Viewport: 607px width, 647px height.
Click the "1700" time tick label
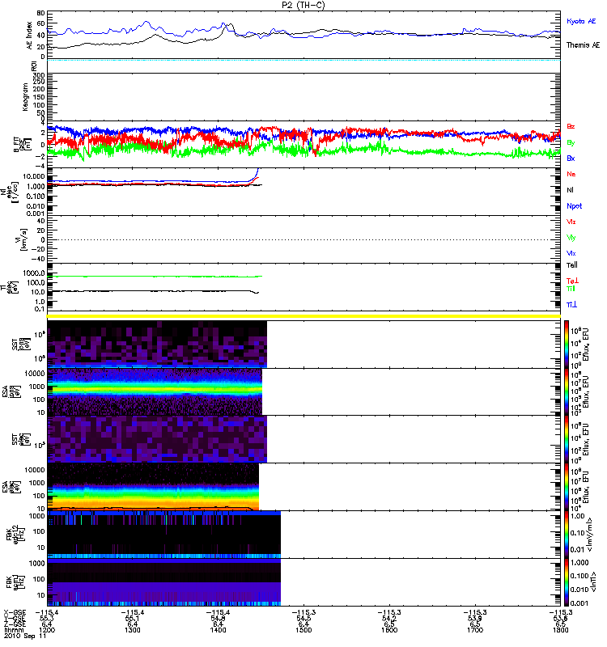[475, 630]
